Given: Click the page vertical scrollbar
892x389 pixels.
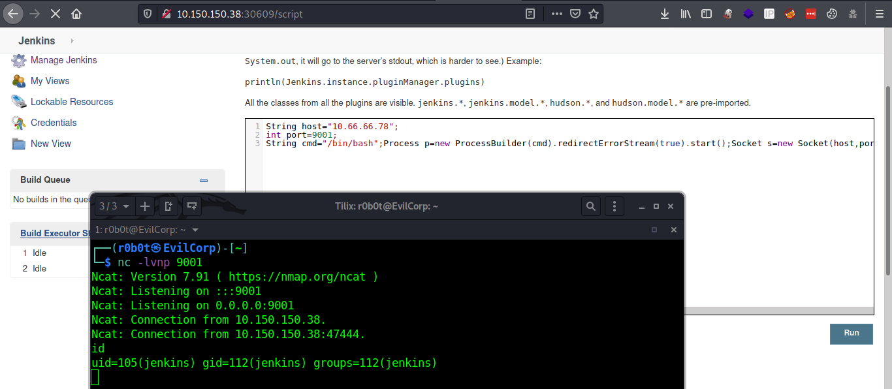Looking at the screenshot, I should coord(887,179).
